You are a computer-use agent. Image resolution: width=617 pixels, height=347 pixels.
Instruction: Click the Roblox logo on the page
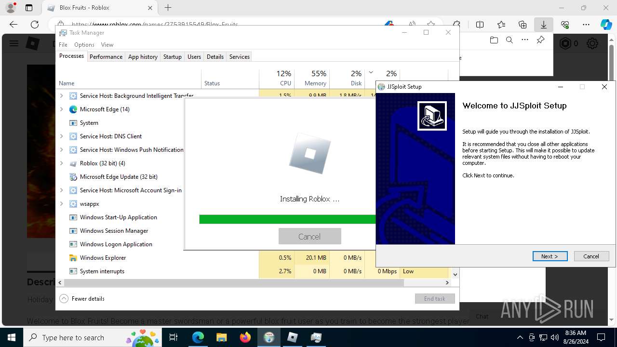click(32, 43)
